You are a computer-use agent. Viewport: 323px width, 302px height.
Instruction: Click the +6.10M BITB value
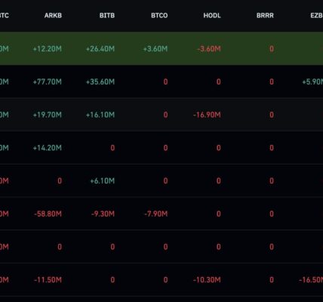click(x=103, y=180)
